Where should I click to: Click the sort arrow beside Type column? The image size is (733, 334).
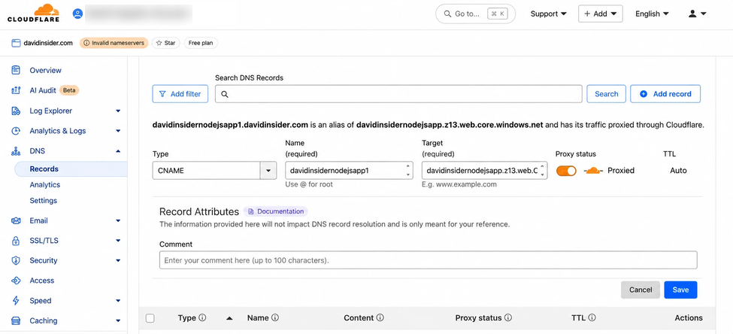click(229, 318)
